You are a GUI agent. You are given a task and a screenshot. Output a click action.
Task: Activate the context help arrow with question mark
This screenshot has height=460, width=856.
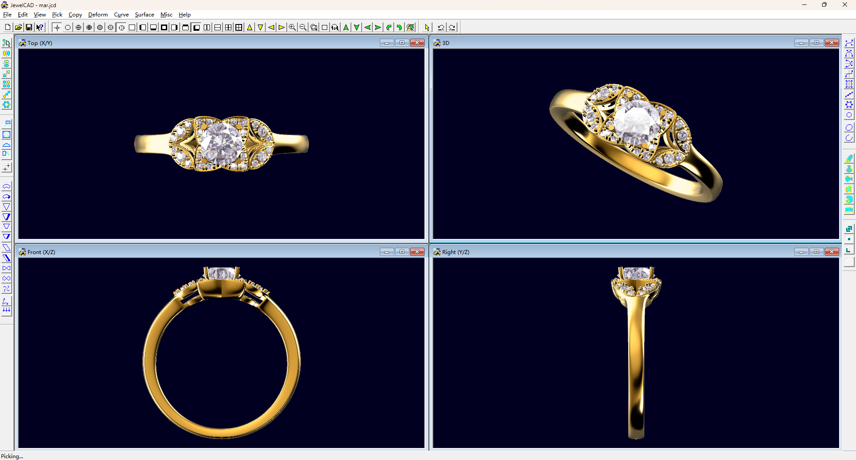[x=40, y=27]
